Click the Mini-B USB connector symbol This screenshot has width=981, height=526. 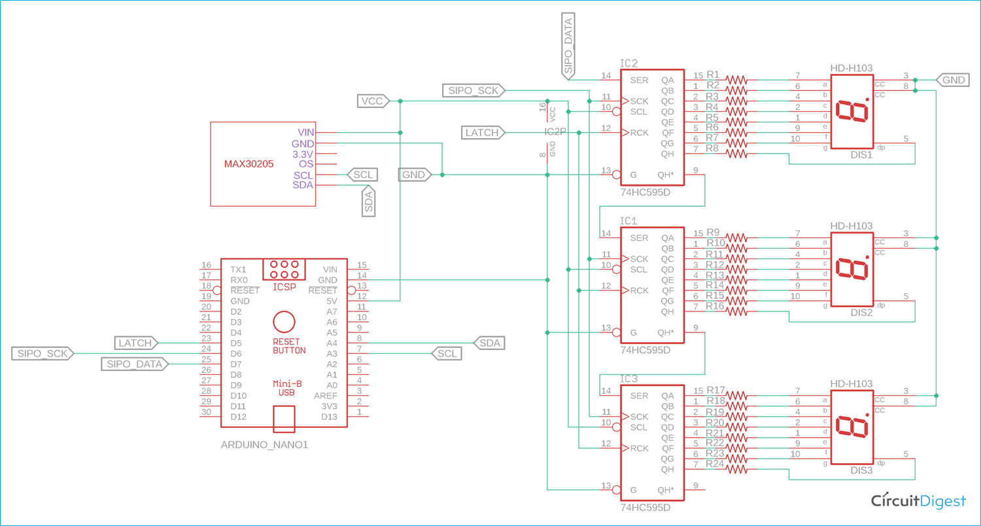[x=283, y=419]
